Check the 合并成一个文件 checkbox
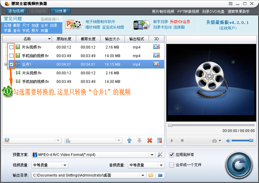 [172, 165]
